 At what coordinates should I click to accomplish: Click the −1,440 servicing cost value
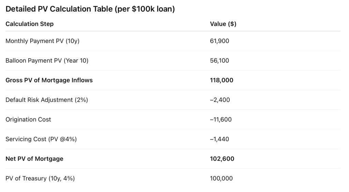tap(219, 139)
